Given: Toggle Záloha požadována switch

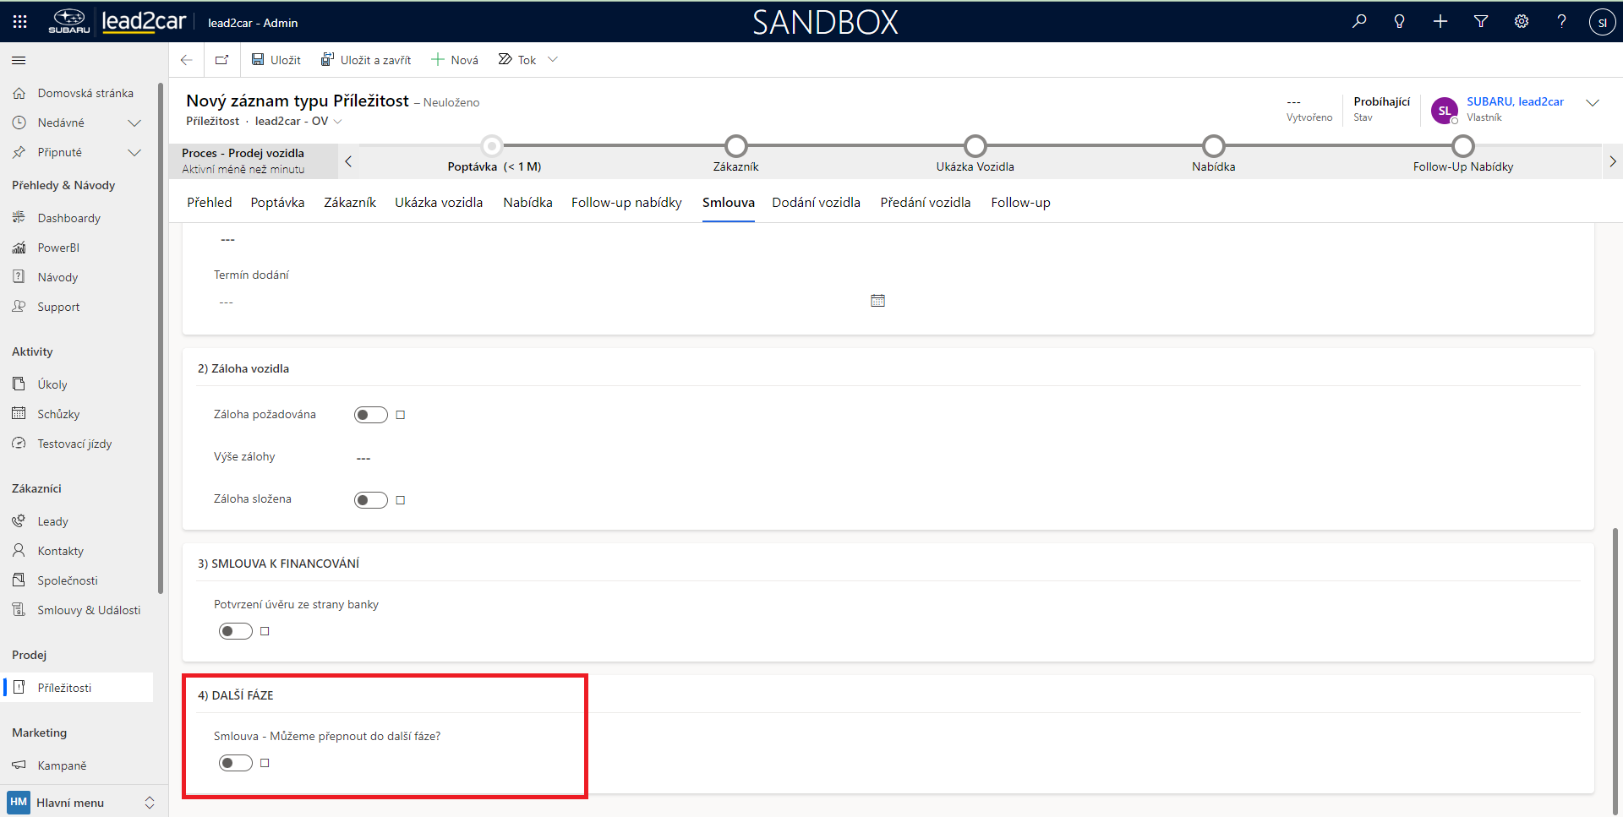Looking at the screenshot, I should pyautogui.click(x=371, y=415).
